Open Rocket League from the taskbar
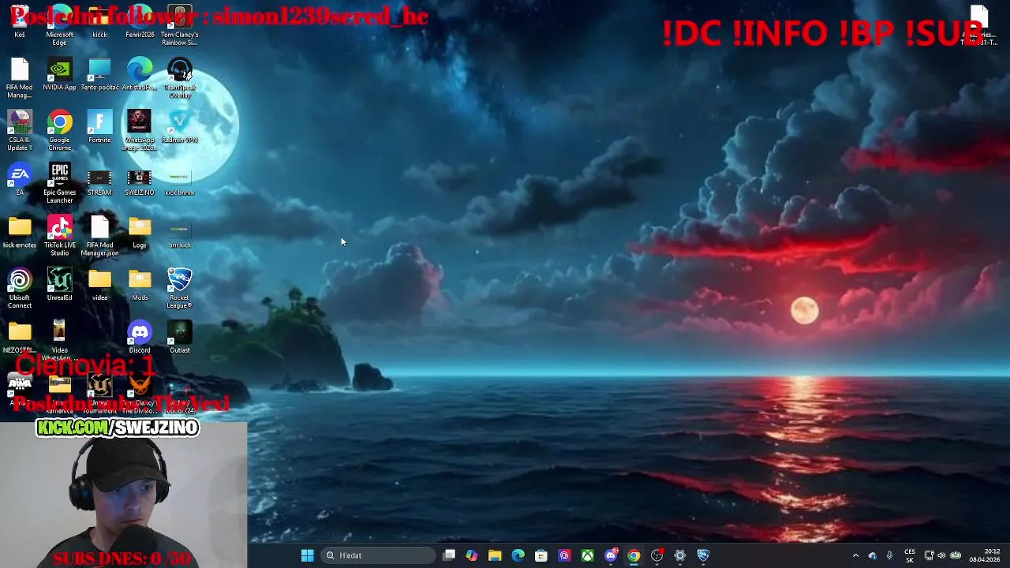 (x=703, y=555)
